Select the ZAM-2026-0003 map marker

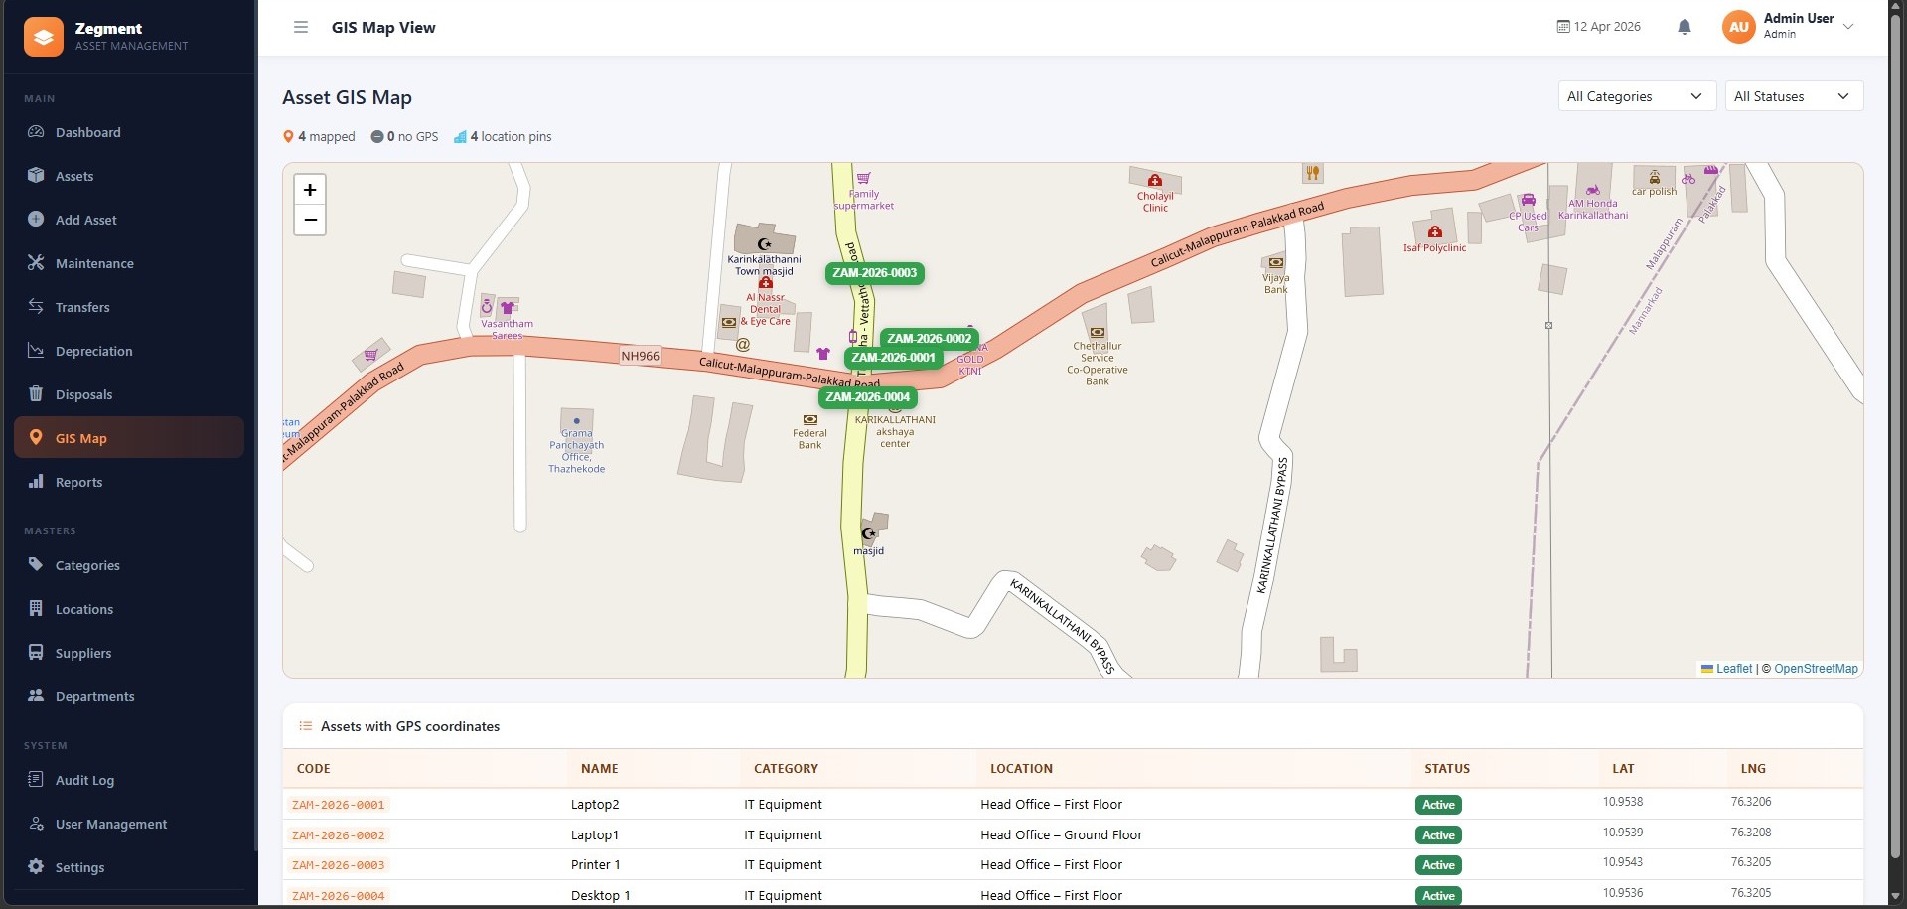(x=874, y=273)
